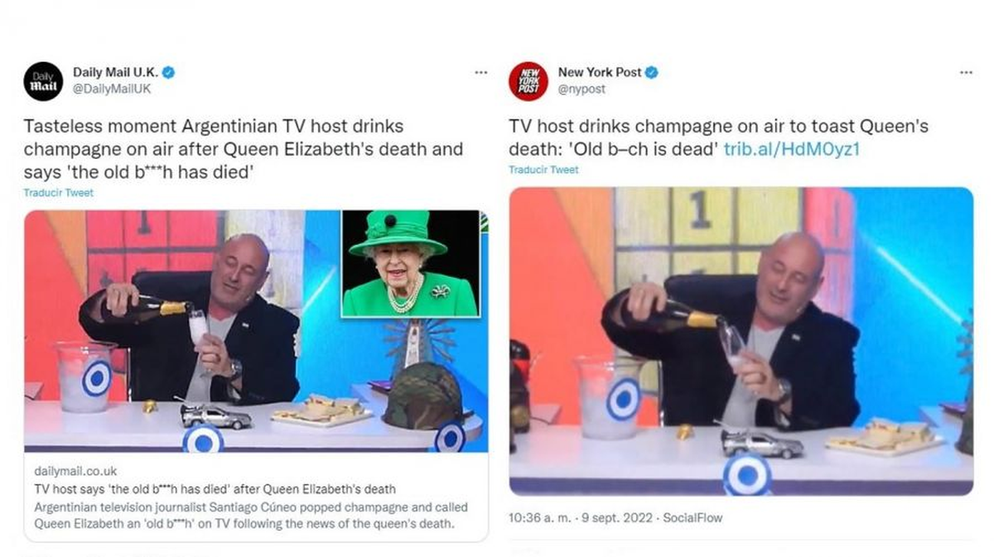This screenshot has height=557, width=994.
Task: Click the Daily Mail profile avatar
Action: point(43,81)
